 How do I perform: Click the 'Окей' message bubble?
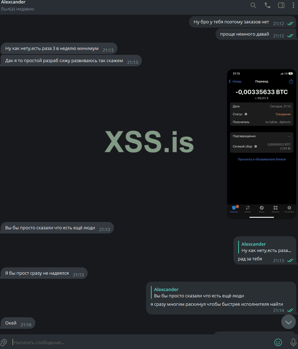click(18, 323)
